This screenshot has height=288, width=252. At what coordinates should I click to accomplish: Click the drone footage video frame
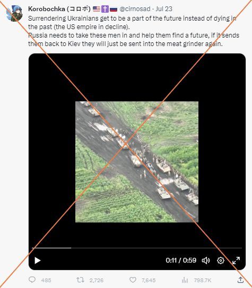137,161
